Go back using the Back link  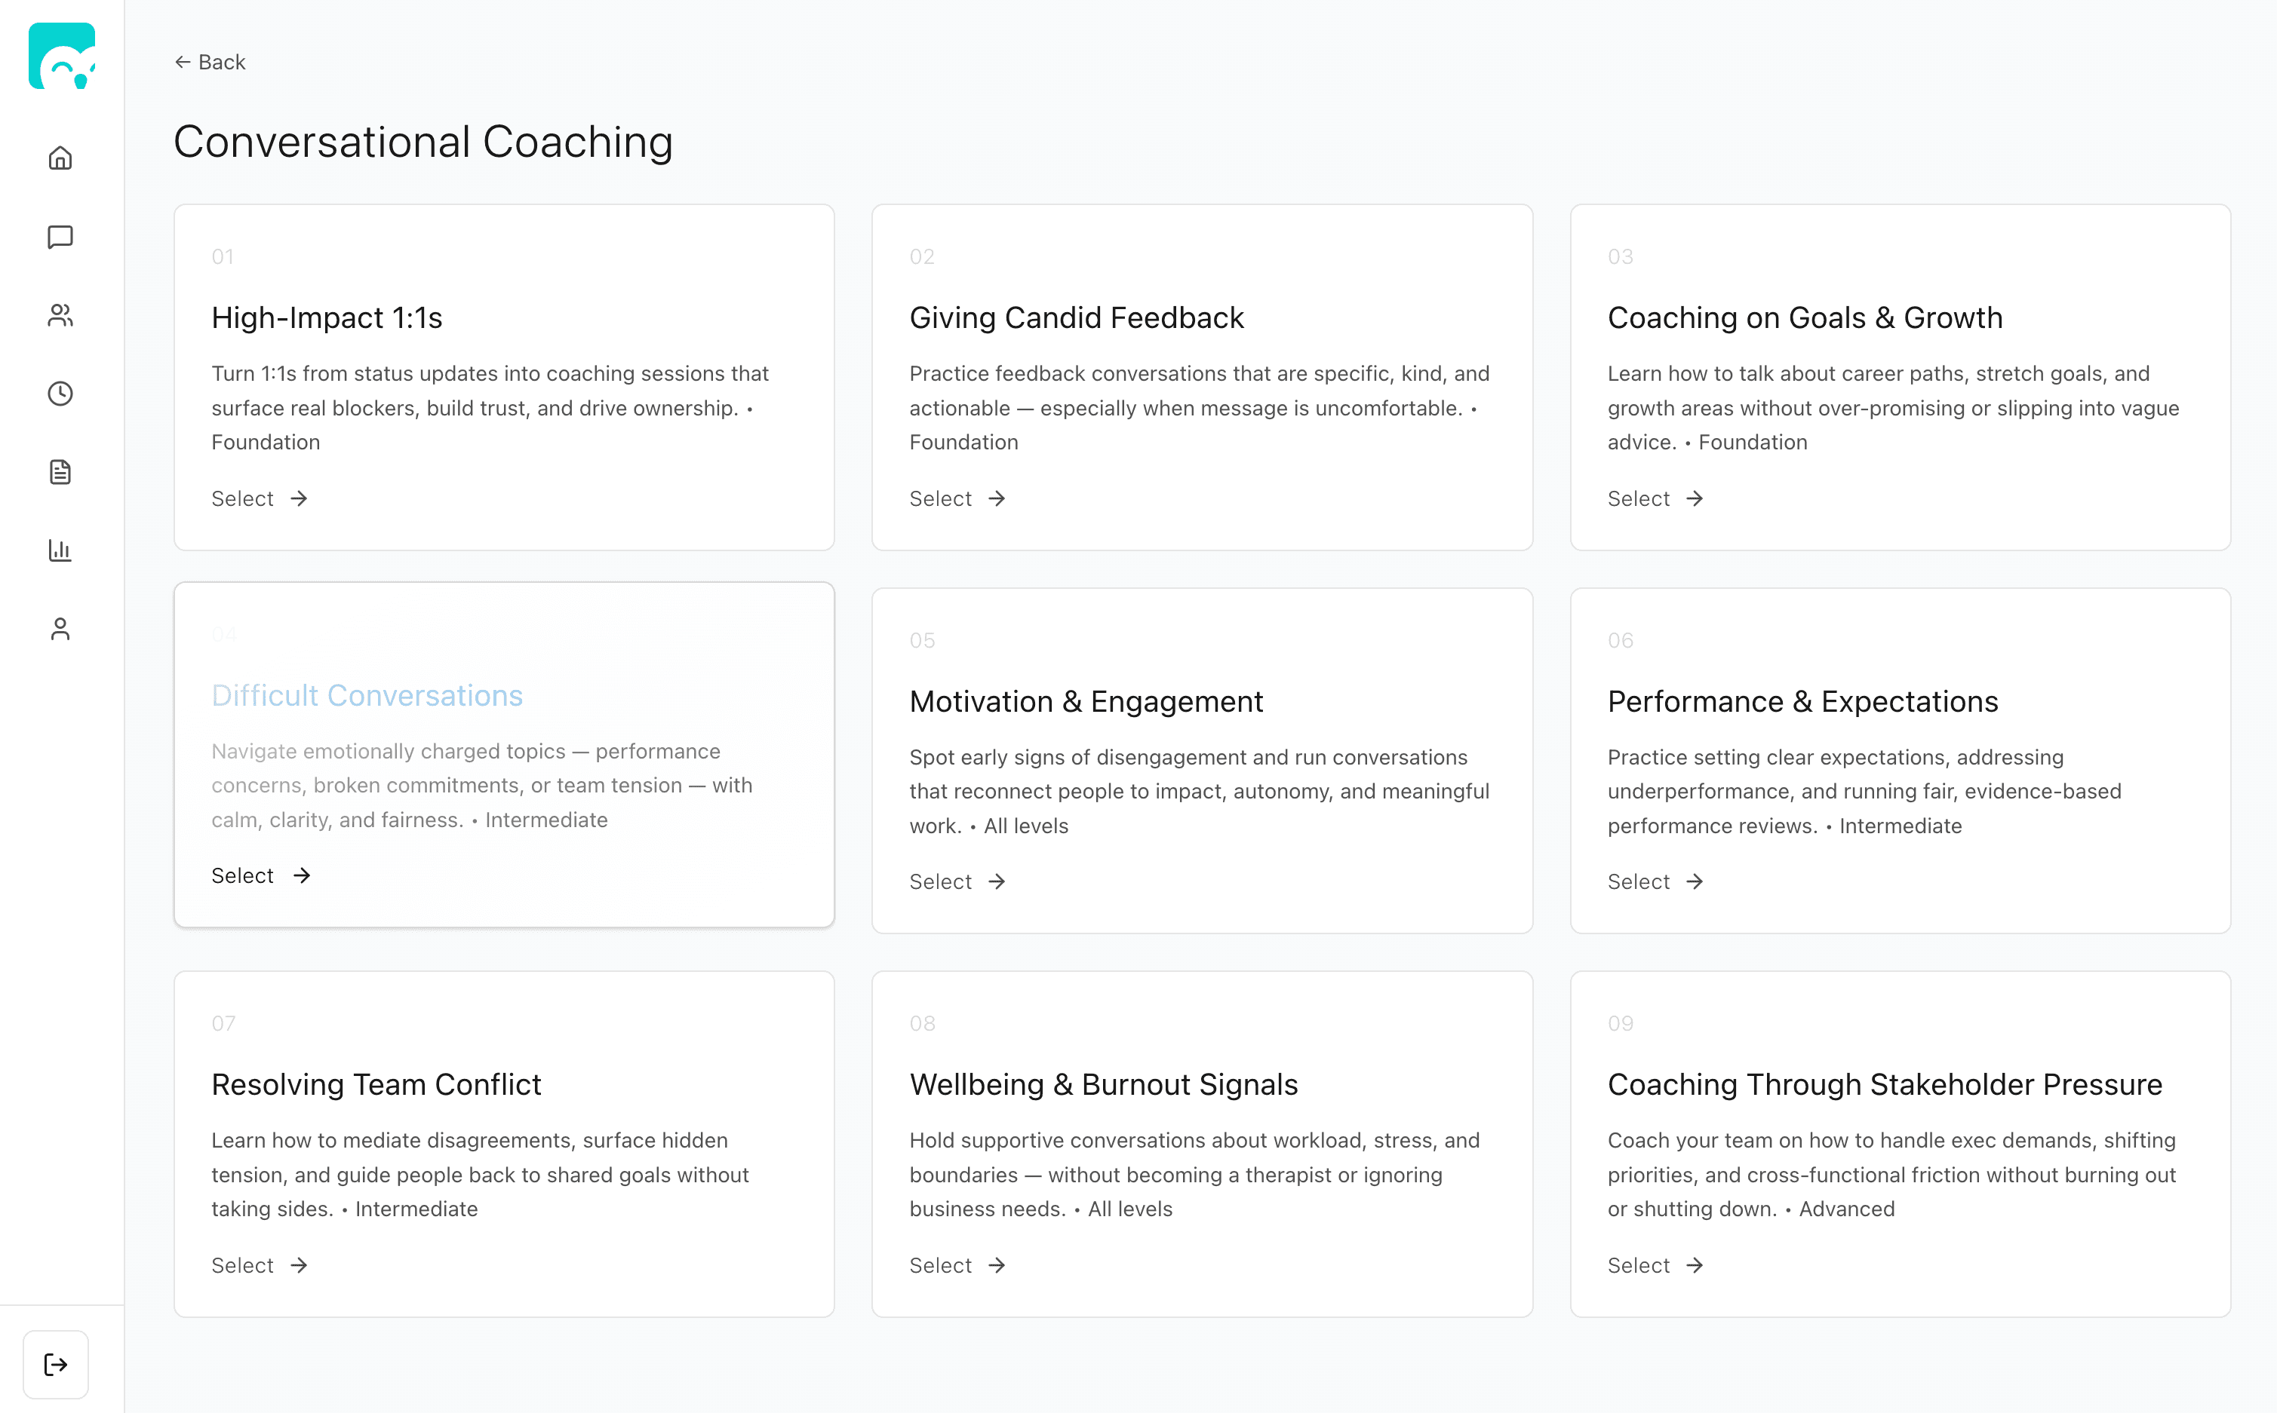[210, 62]
